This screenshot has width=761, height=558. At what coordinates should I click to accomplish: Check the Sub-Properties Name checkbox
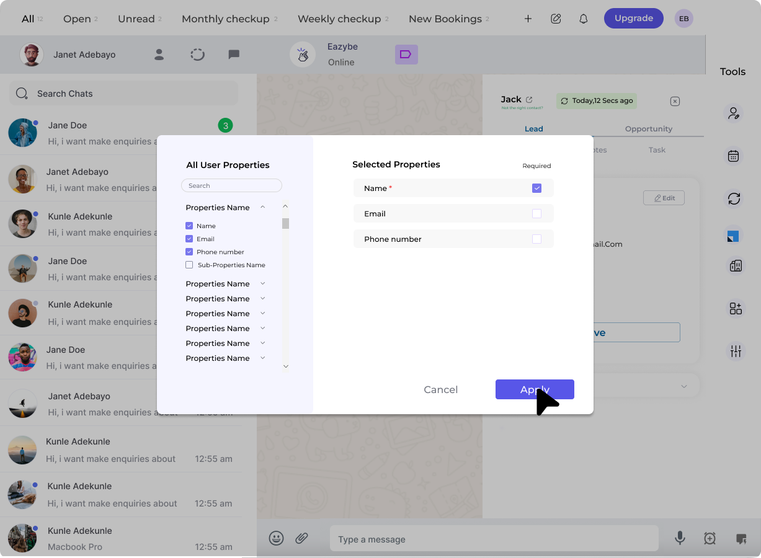coord(189,265)
